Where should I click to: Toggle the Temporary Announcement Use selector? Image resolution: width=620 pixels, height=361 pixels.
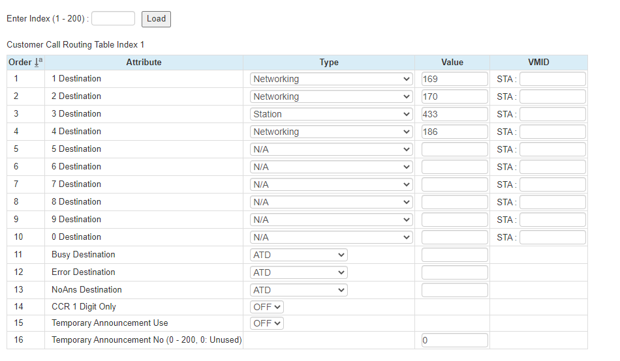267,323
